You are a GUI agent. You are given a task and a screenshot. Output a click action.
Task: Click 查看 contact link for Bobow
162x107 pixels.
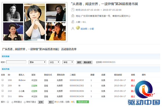click(x=46, y=80)
